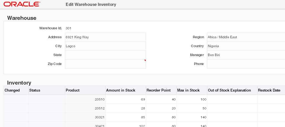This screenshot has height=127, width=285.
Task: Click amount in stock value 69
Action: (x=126, y=99)
